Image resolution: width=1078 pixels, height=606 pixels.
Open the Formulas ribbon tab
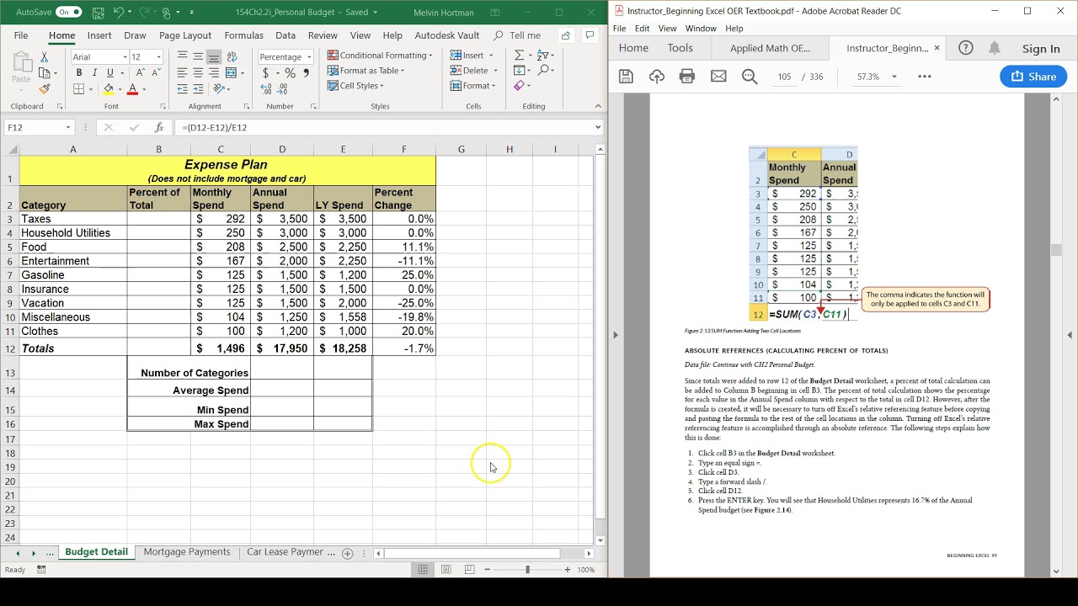[x=243, y=35]
